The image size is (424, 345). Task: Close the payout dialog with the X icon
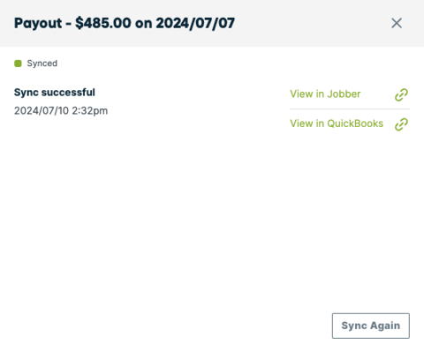click(x=397, y=23)
